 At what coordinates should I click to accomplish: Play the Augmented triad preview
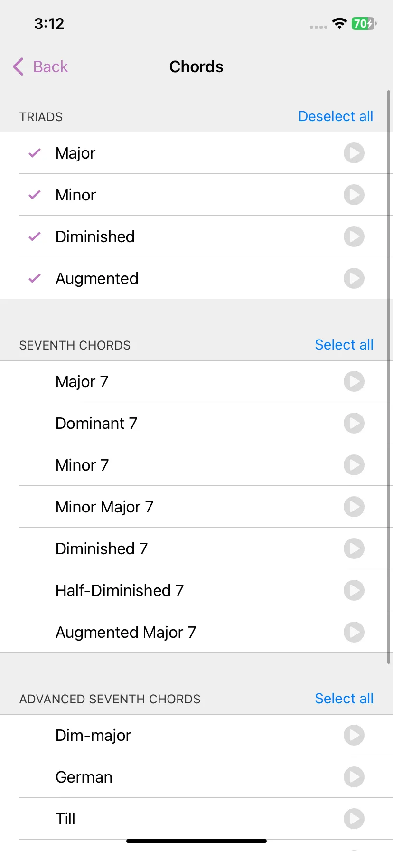pyautogui.click(x=354, y=278)
